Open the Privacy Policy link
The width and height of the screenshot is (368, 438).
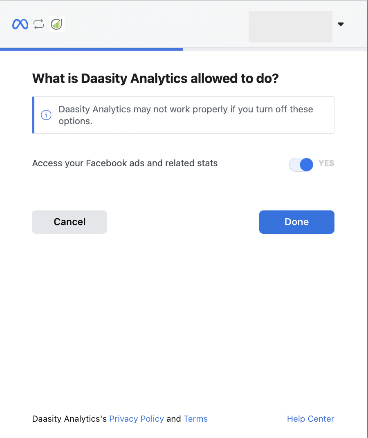click(137, 419)
